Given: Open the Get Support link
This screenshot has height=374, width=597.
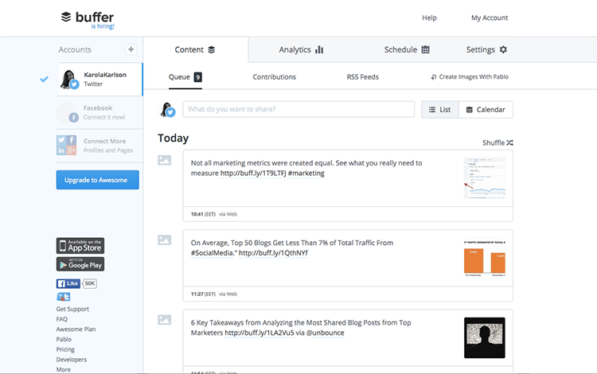Looking at the screenshot, I should tap(72, 310).
